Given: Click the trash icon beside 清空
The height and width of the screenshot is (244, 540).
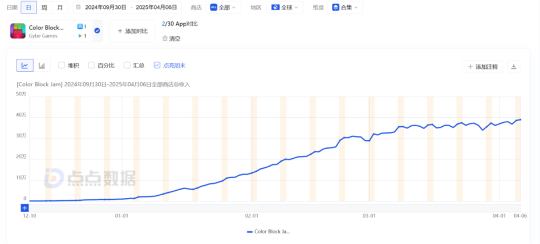Looking at the screenshot, I should coord(165,39).
